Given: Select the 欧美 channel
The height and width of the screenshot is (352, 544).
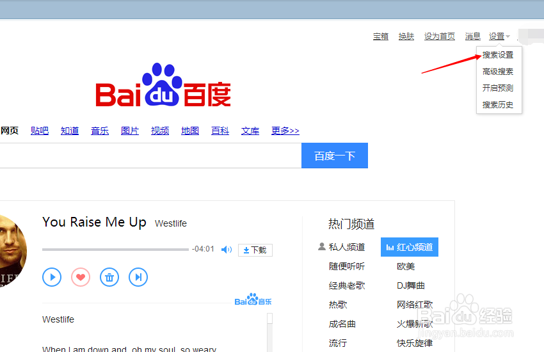Looking at the screenshot, I should (406, 266).
